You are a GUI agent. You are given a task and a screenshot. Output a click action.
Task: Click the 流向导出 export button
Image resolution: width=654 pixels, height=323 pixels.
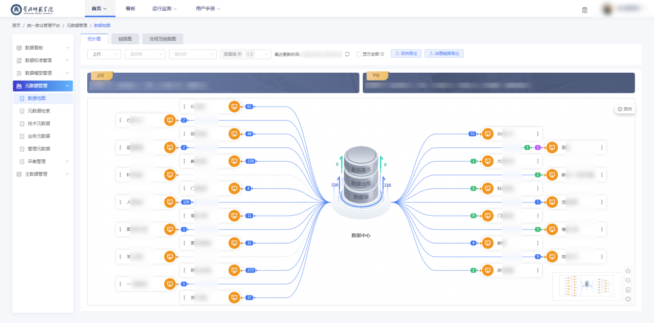click(x=406, y=54)
